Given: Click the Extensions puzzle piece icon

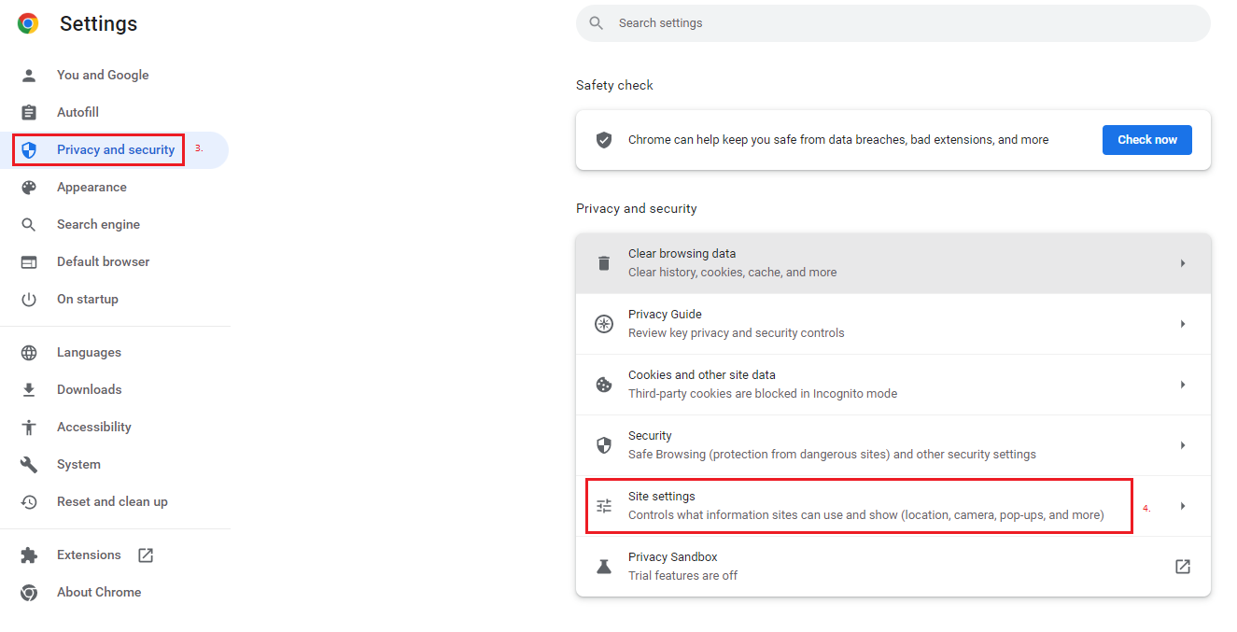Looking at the screenshot, I should (x=28, y=555).
